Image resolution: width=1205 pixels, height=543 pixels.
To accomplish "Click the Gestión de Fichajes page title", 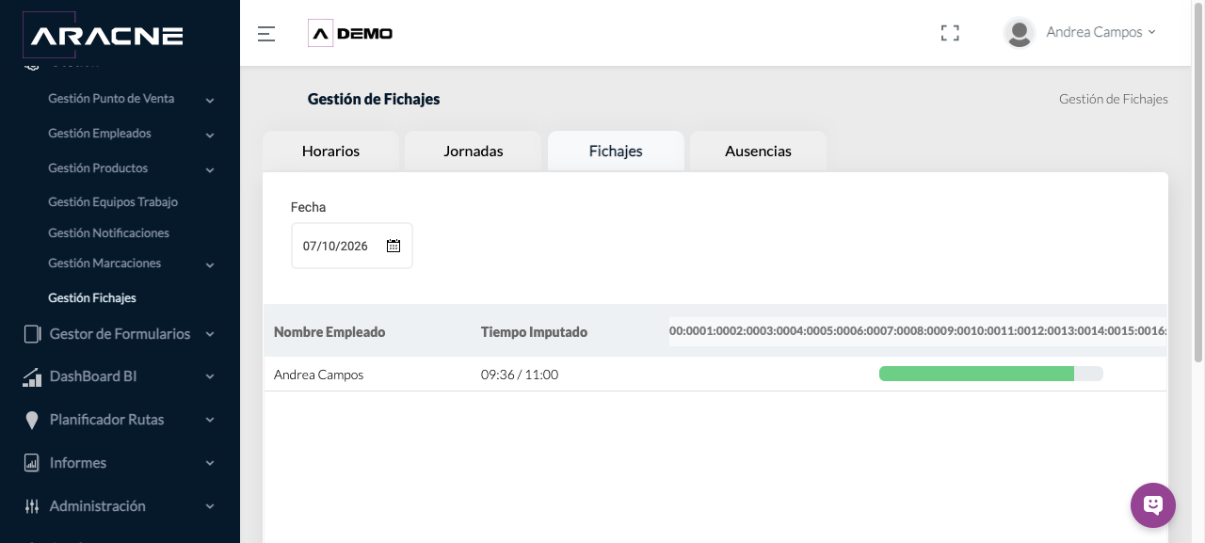I will pyautogui.click(x=374, y=99).
